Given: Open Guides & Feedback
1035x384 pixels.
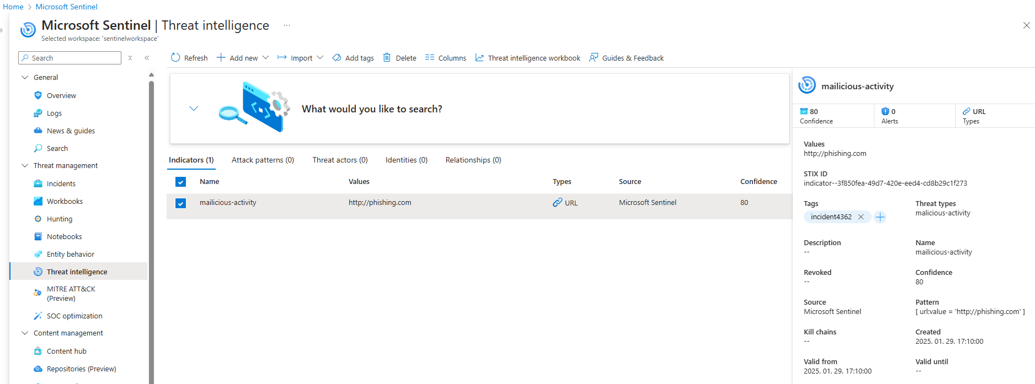Looking at the screenshot, I should (627, 58).
